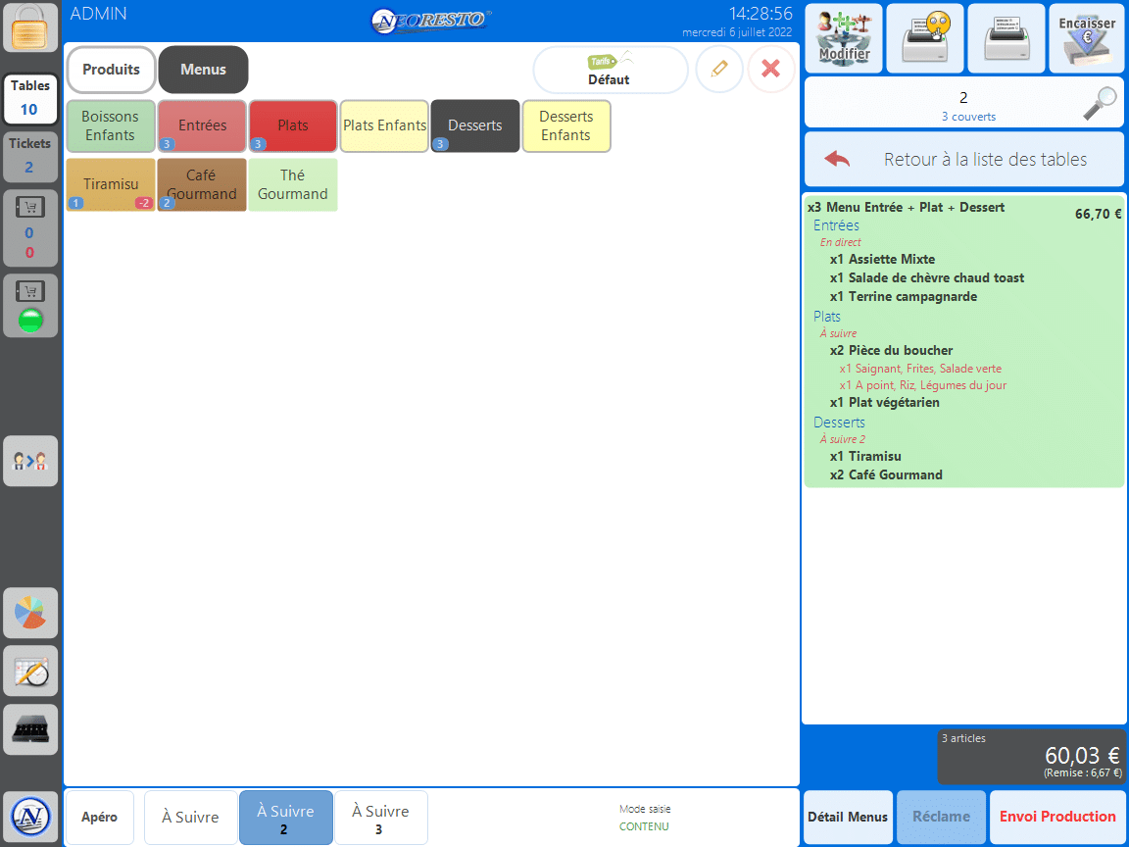The width and height of the screenshot is (1129, 847).
Task: Click Envoi Production to send order
Action: [1057, 817]
